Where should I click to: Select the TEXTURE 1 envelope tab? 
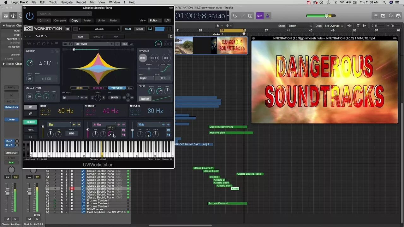pos(98,88)
